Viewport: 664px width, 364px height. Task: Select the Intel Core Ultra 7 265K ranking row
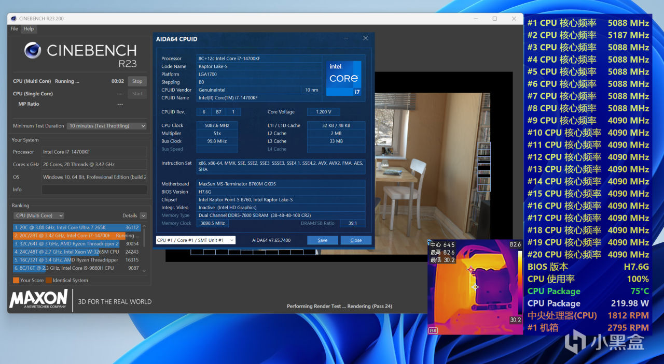[x=77, y=227]
